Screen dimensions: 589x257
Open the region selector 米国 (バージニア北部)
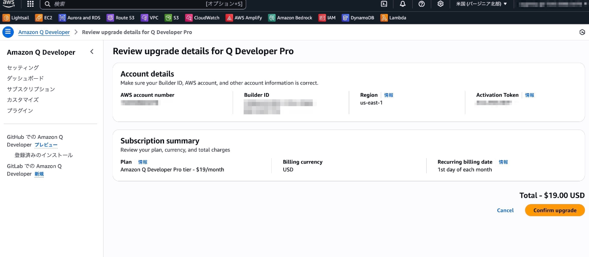[x=482, y=4]
